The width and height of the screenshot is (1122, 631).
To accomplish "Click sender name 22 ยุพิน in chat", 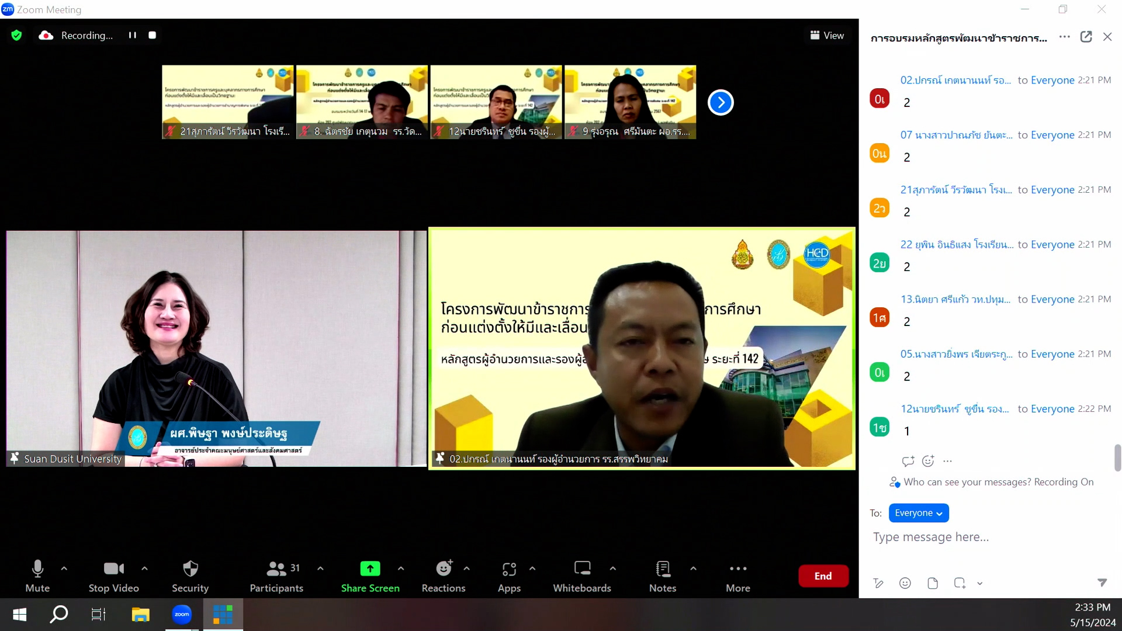I will (x=957, y=245).
